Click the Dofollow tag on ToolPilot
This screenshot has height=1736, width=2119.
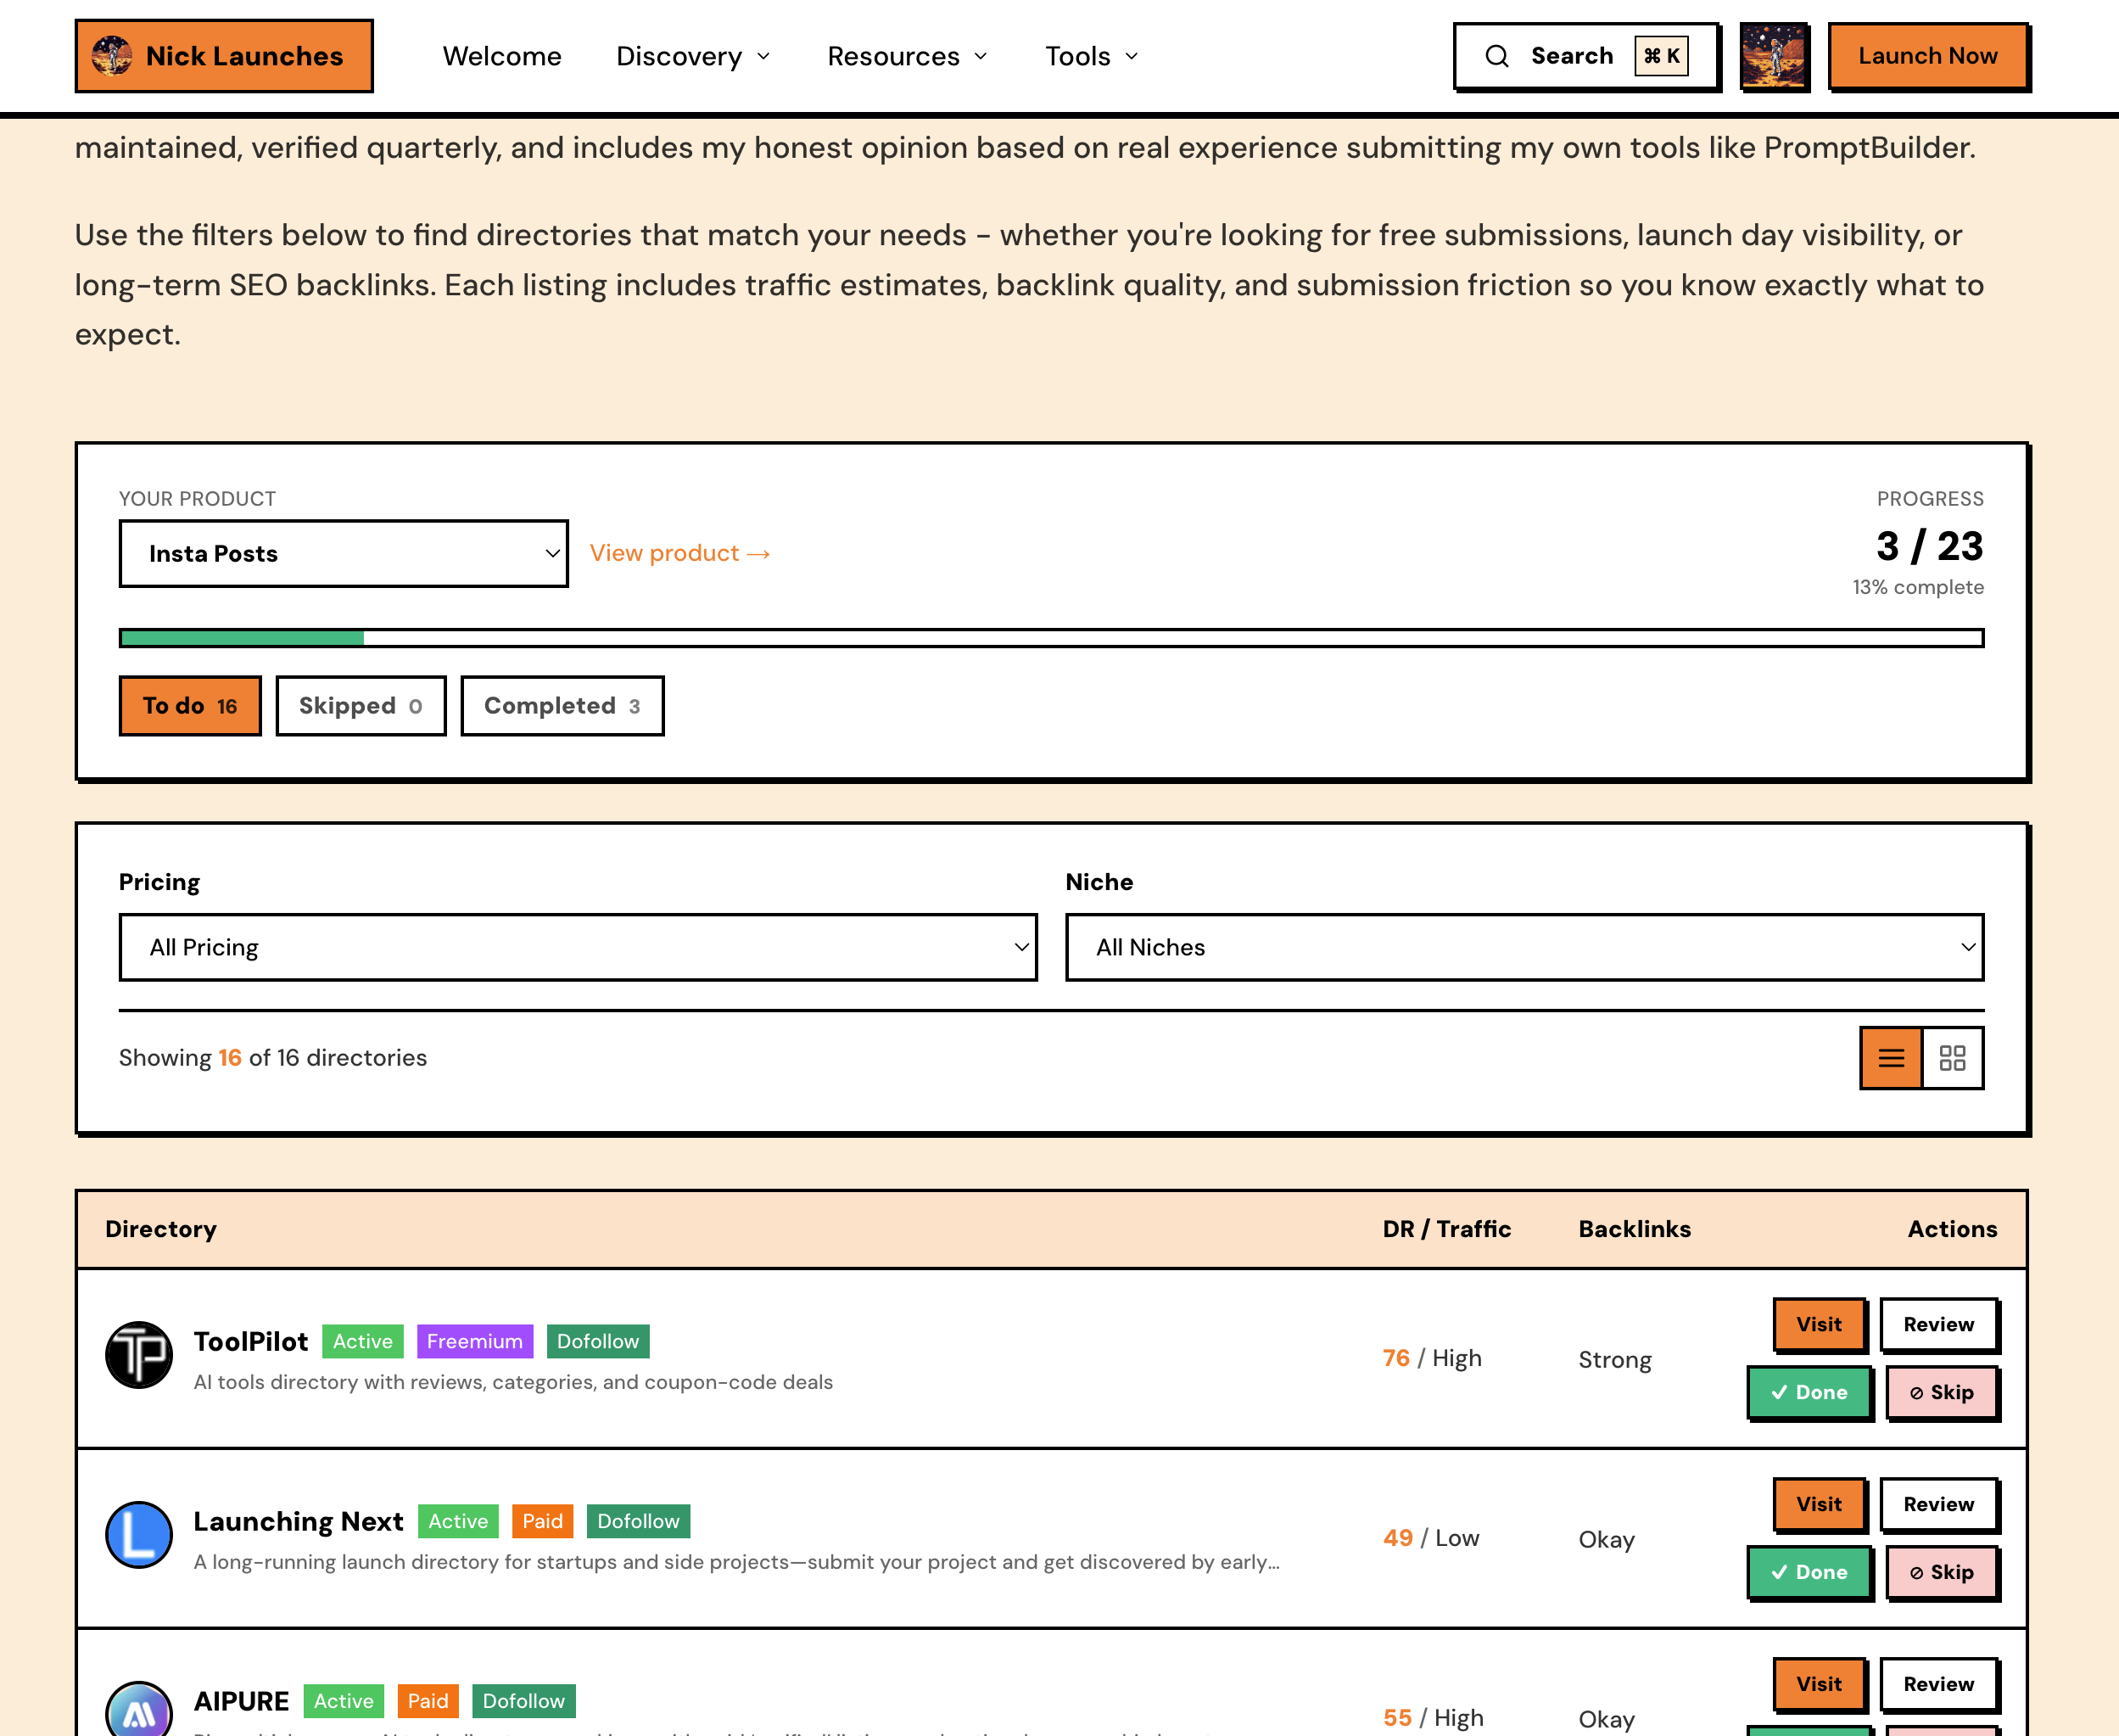[598, 1342]
